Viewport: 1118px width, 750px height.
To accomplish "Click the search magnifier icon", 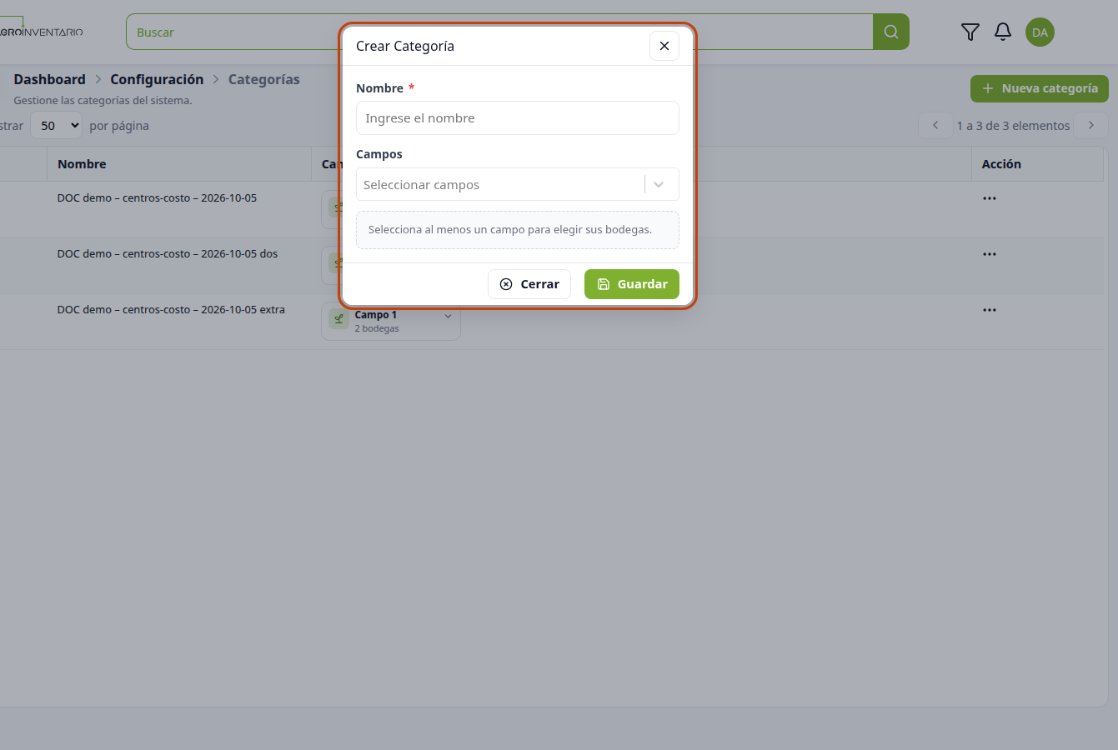I will [891, 32].
